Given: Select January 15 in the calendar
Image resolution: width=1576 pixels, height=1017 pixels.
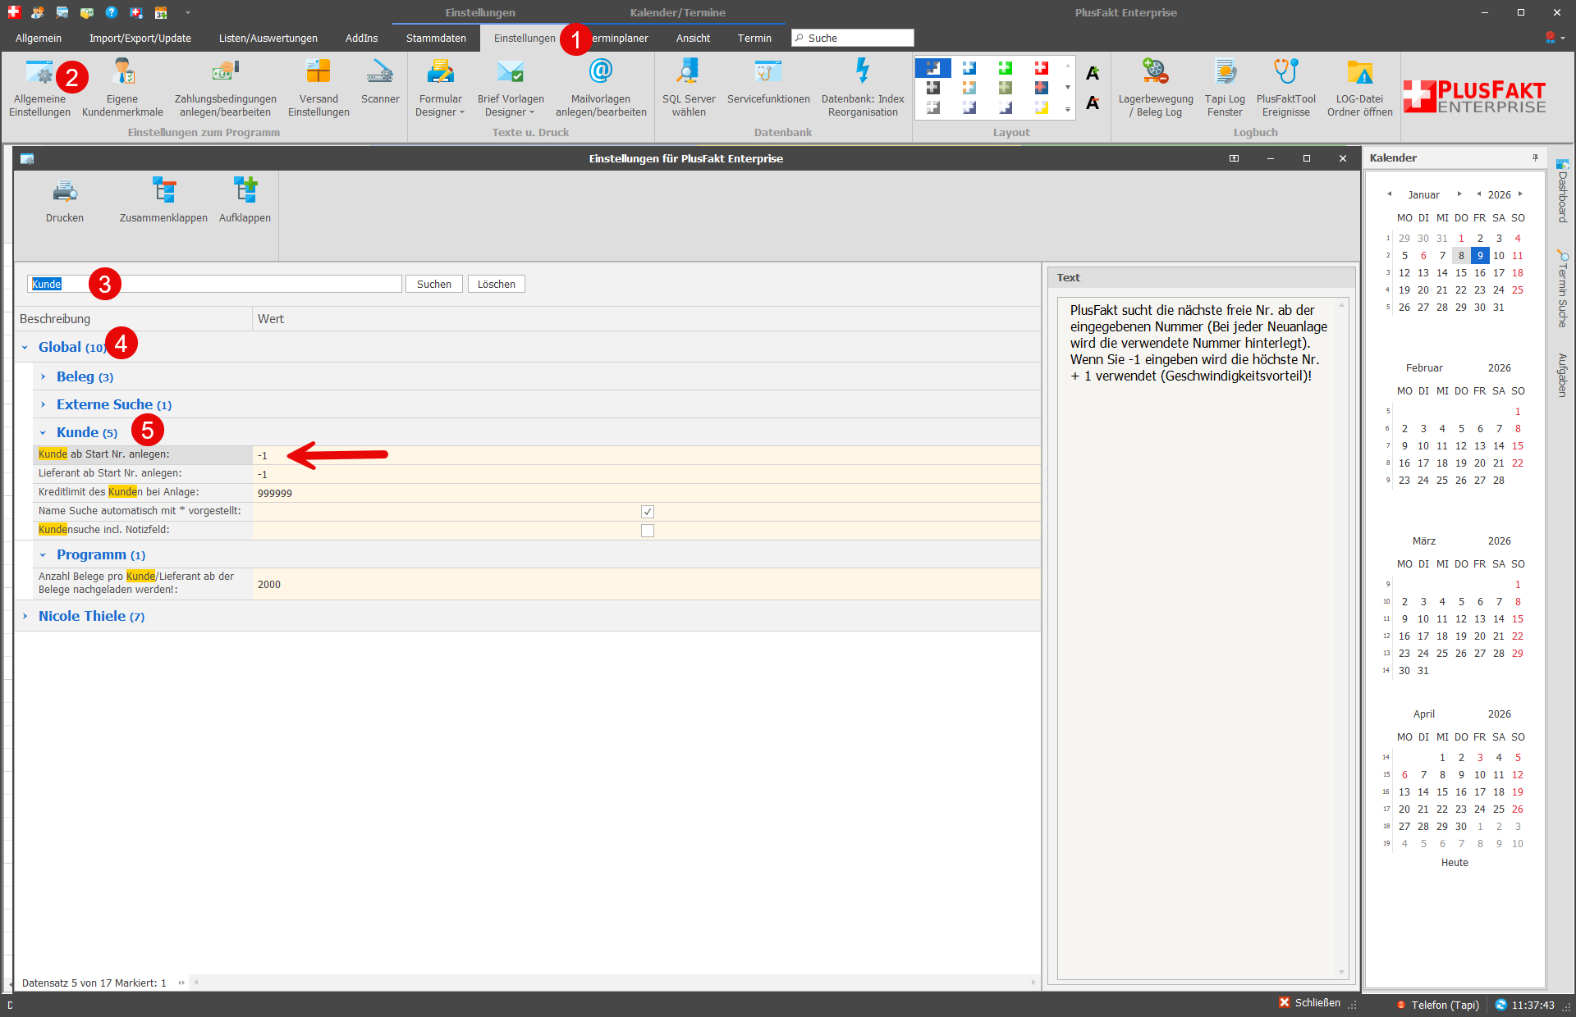Looking at the screenshot, I should pos(1460,273).
